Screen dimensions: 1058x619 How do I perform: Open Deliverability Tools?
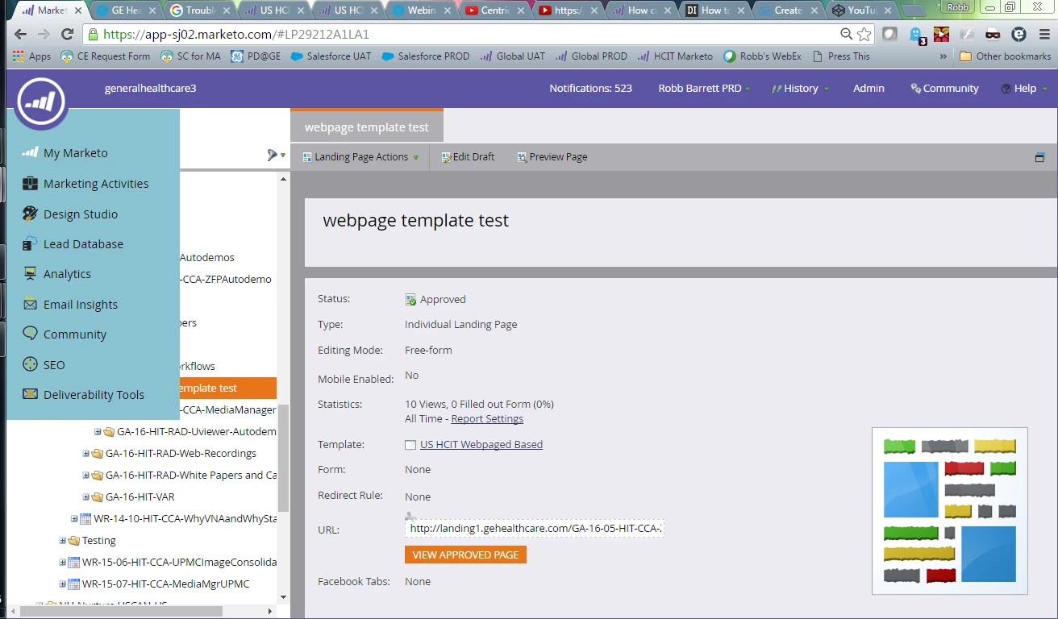(x=94, y=395)
